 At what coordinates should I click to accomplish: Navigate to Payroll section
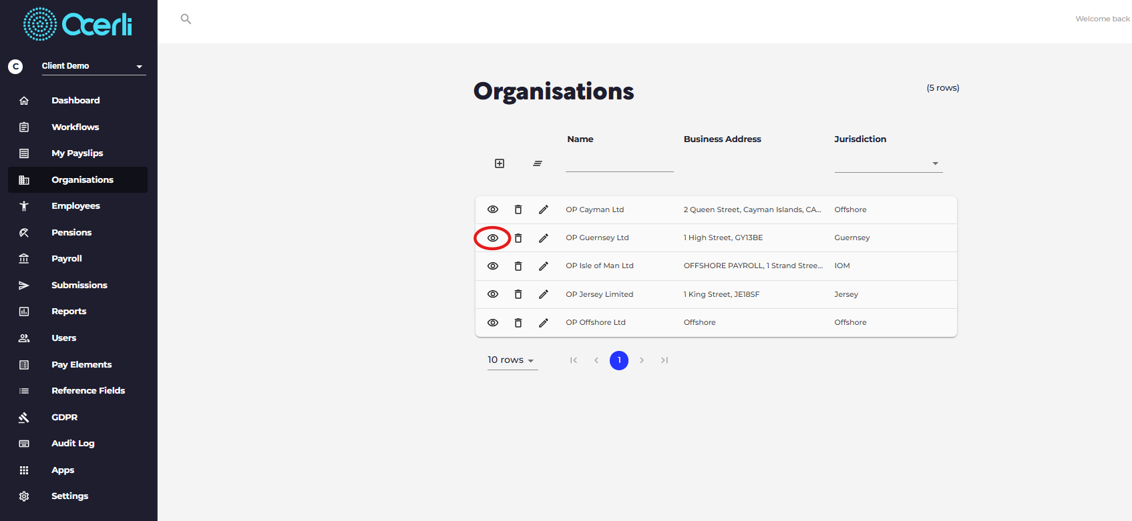[77, 259]
